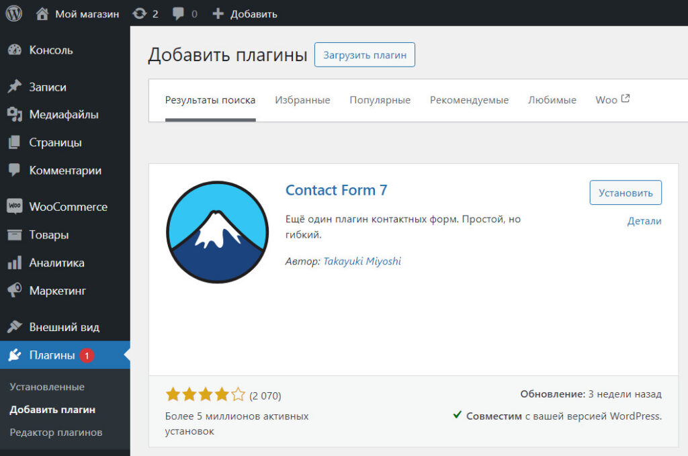Select the Результаты поиска tab
The image size is (688, 456).
pos(210,100)
